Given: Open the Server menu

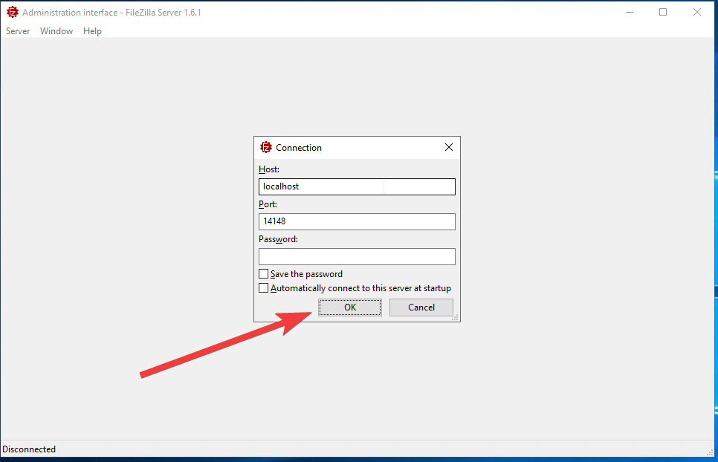Looking at the screenshot, I should click(x=18, y=31).
